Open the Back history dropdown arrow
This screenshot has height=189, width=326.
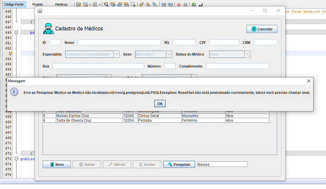(x=90, y=4)
